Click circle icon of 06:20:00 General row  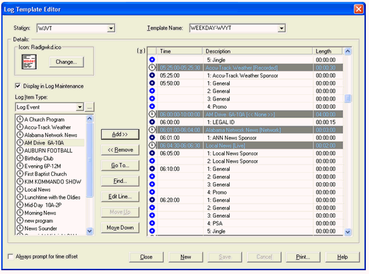click(x=152, y=200)
